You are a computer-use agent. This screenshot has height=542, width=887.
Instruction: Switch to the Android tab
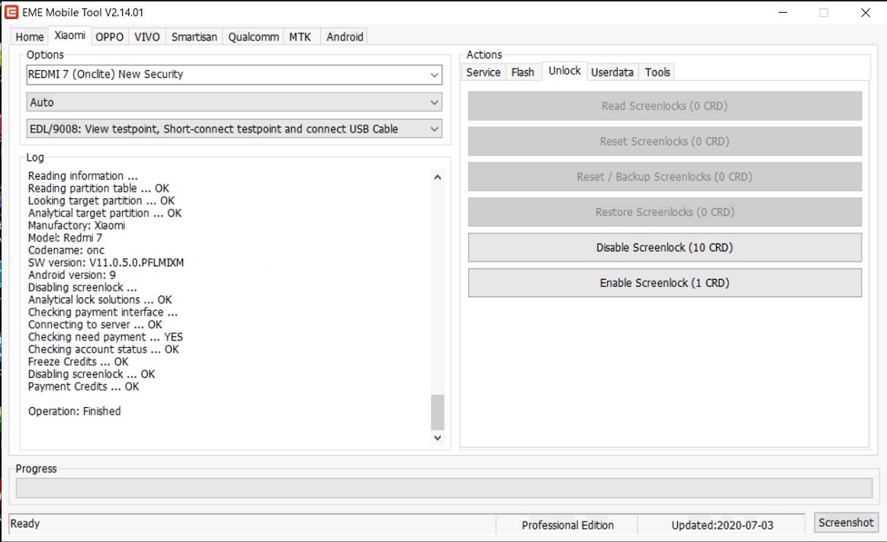[x=345, y=37]
